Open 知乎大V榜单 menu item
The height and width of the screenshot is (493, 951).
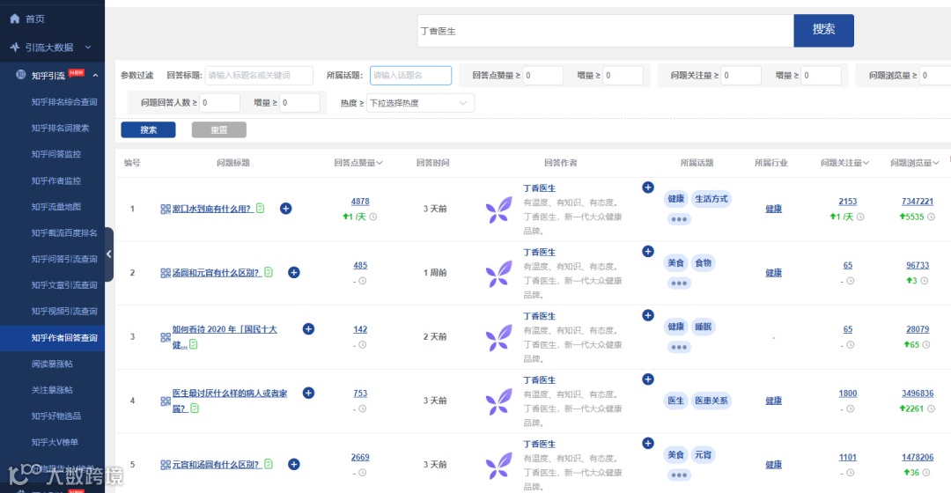coord(54,442)
